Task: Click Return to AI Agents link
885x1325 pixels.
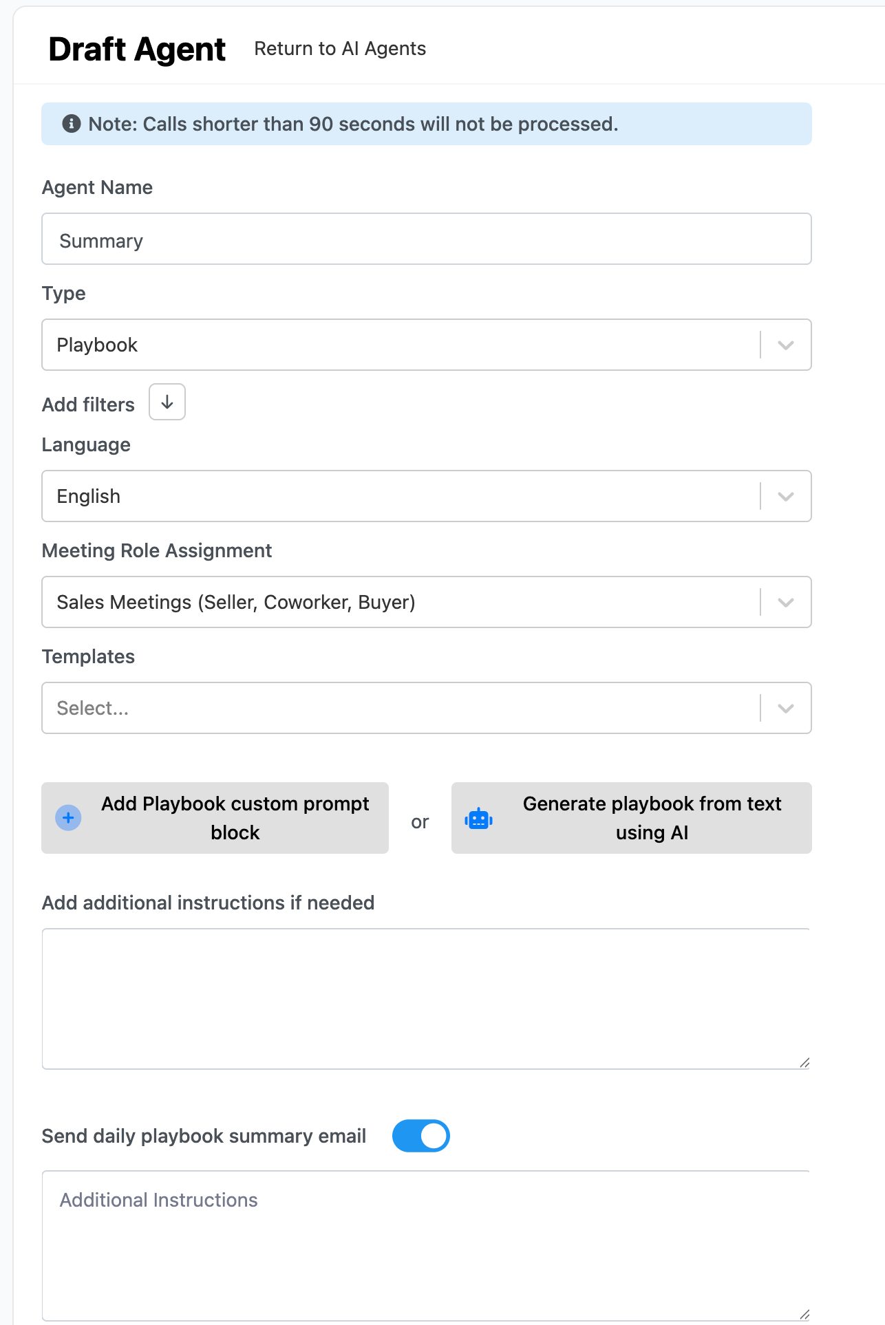Action: click(x=340, y=49)
